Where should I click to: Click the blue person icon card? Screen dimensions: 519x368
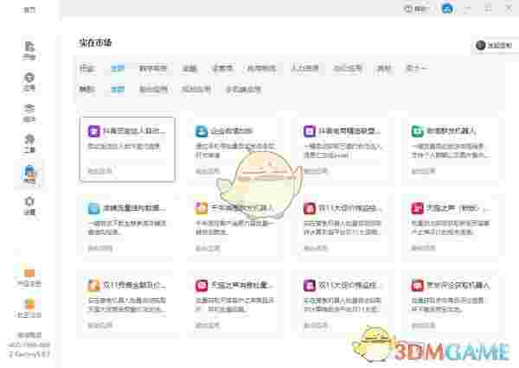click(x=202, y=131)
